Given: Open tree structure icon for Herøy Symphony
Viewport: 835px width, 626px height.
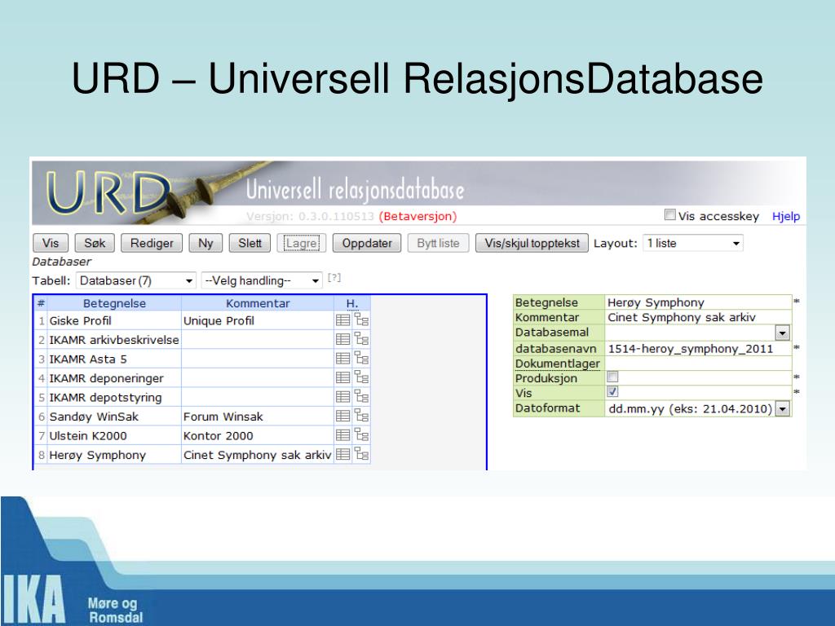Looking at the screenshot, I should tap(361, 453).
